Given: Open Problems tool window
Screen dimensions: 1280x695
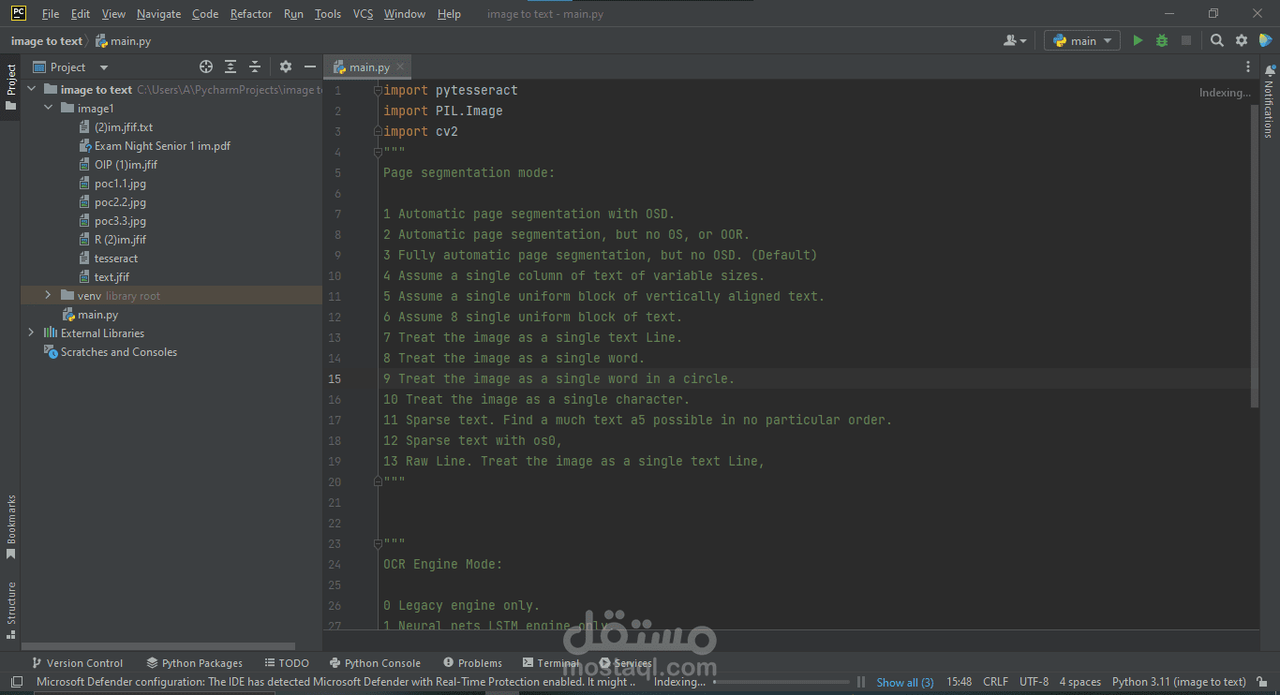Looking at the screenshot, I should (473, 662).
